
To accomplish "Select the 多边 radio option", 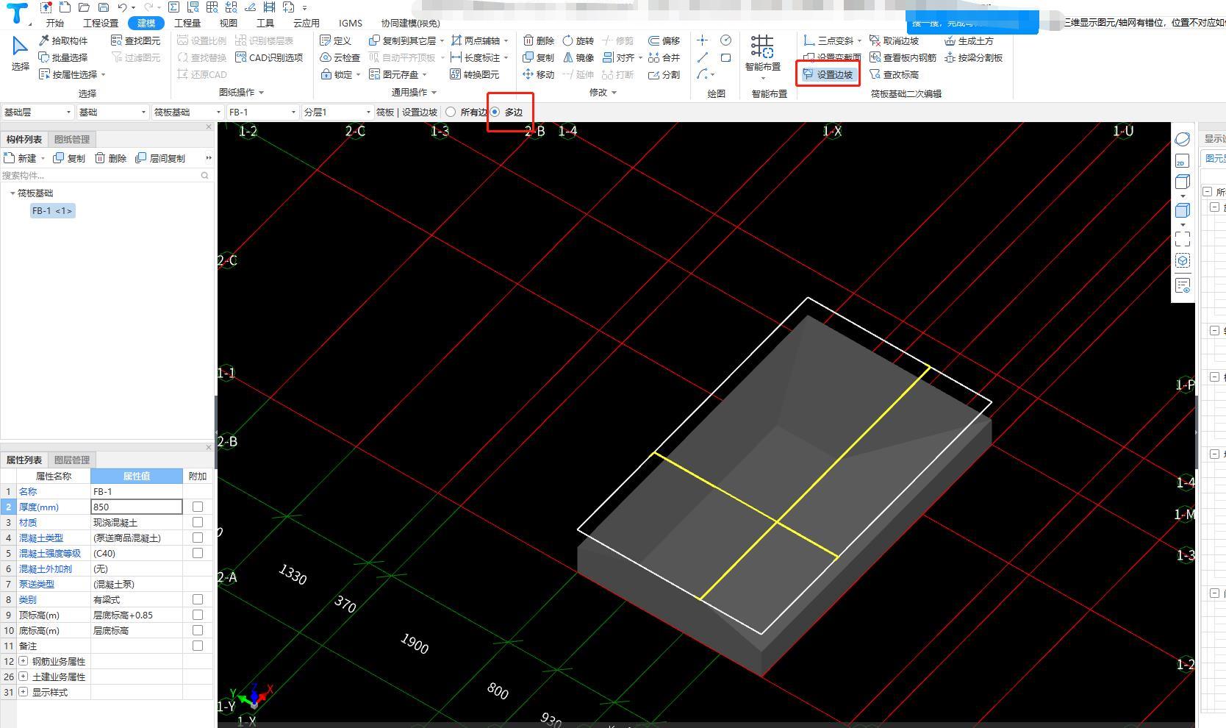I will [495, 112].
